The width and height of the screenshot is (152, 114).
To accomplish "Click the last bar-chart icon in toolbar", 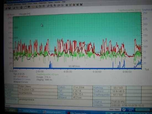I will (x=81, y=4).
